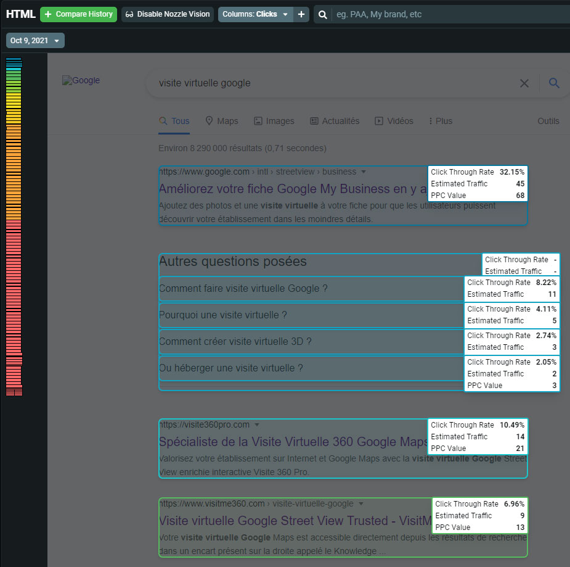Click the 32.15% Click Through Rate value
Viewport: 570px width, 567px height.
[x=512, y=172]
